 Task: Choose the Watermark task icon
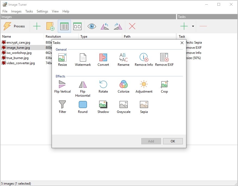[x=83, y=57]
